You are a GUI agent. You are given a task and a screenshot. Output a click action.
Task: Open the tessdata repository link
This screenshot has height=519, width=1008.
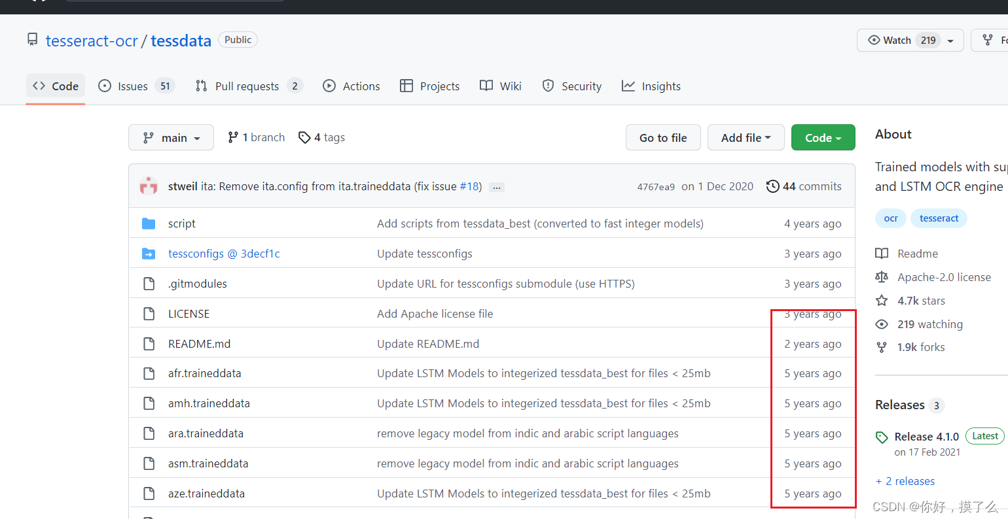pyautogui.click(x=181, y=41)
